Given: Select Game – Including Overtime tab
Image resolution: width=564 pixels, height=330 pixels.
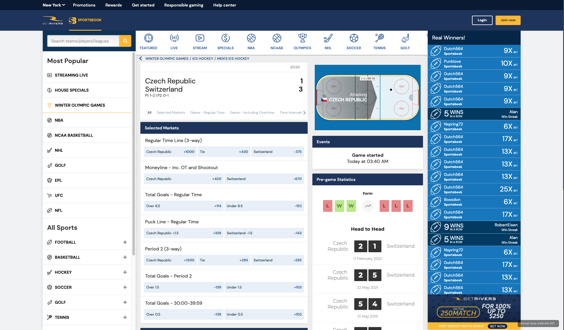Looking at the screenshot, I should point(252,113).
